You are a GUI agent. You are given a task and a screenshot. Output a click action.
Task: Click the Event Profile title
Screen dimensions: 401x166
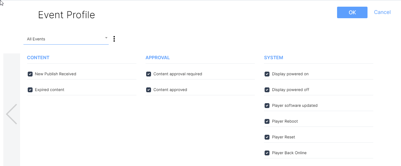click(x=66, y=15)
